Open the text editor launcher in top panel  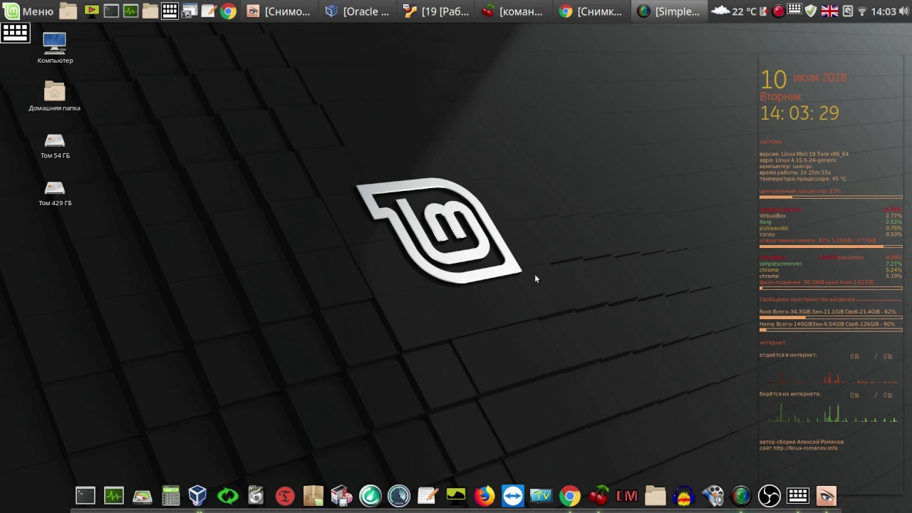(209, 11)
